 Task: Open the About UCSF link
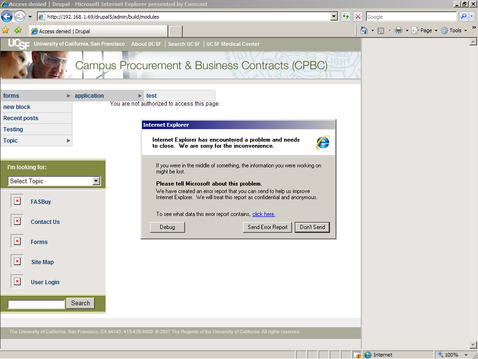pos(146,44)
